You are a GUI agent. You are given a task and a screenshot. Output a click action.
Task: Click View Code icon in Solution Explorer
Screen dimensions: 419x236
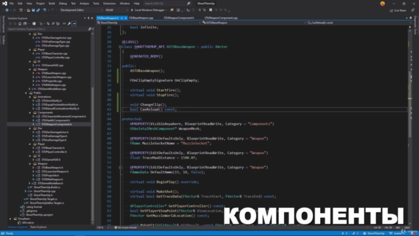[64, 24]
